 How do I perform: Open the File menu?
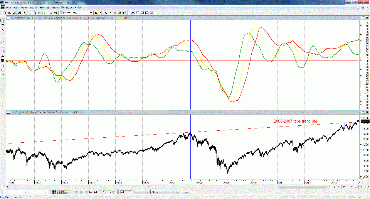point(8,8)
